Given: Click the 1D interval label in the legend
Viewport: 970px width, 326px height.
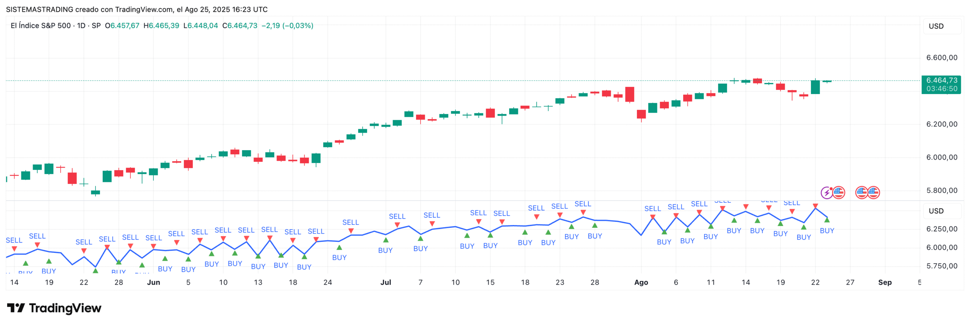Looking at the screenshot, I should (81, 26).
